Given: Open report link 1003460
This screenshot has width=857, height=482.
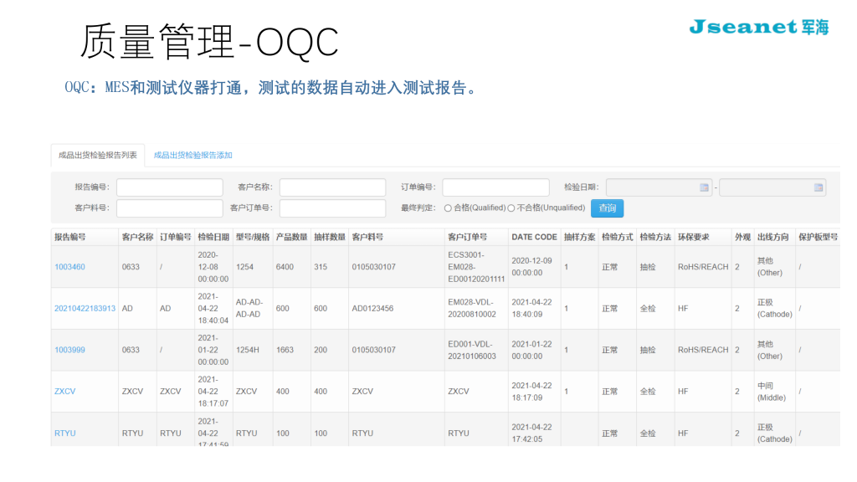Looking at the screenshot, I should coord(69,267).
